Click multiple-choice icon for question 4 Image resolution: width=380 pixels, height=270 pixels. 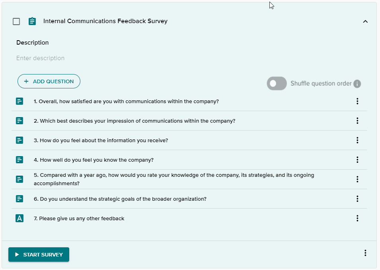point(19,160)
